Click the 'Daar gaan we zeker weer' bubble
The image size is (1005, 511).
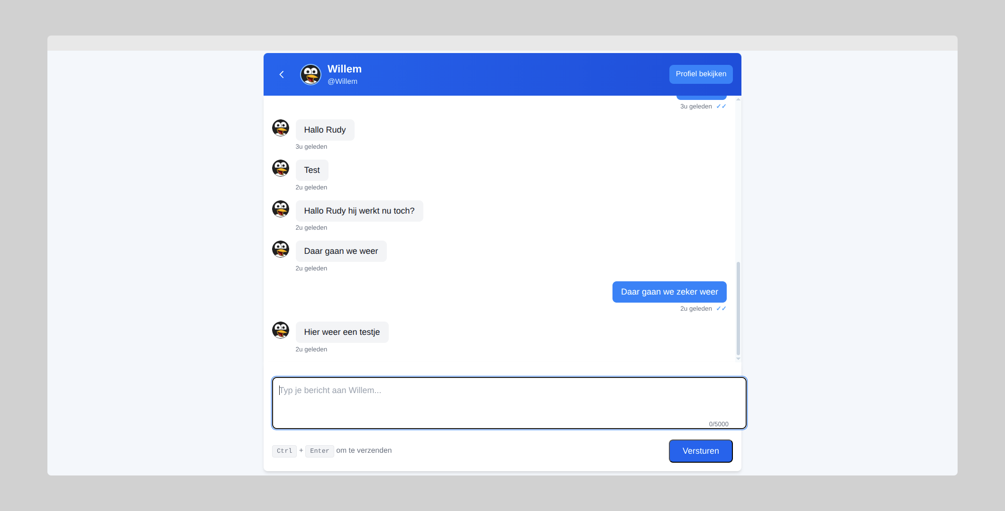pyautogui.click(x=669, y=292)
